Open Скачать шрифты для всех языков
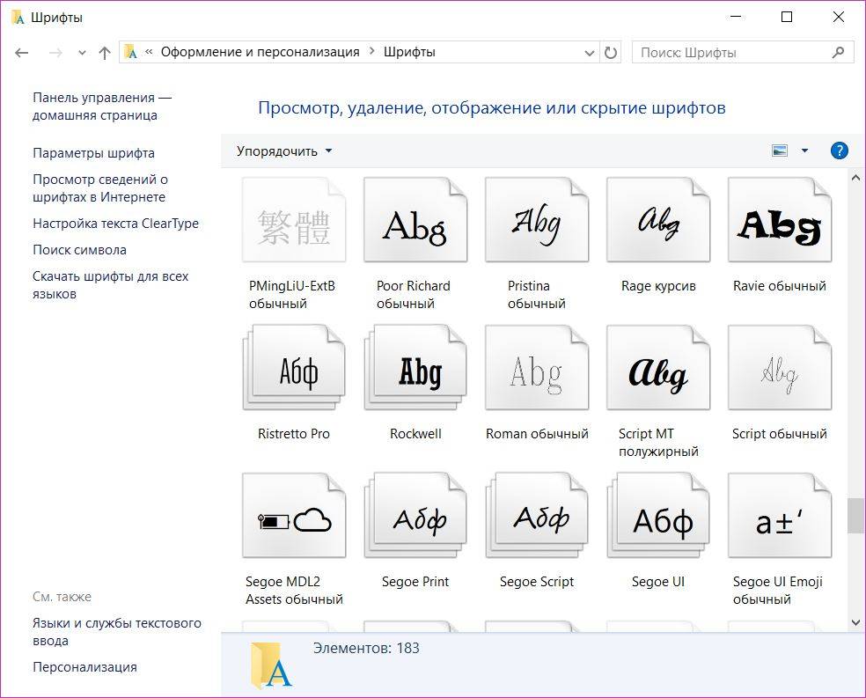The width and height of the screenshot is (866, 698). click(111, 285)
